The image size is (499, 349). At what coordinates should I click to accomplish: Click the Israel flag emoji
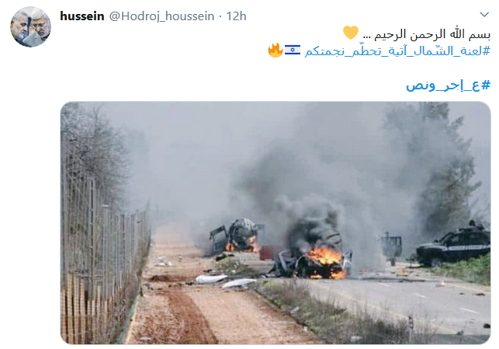pos(292,50)
